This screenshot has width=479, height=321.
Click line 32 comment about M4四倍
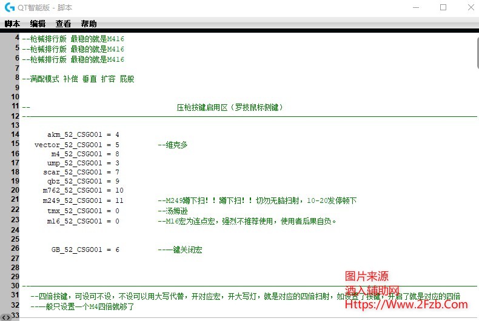coord(82,306)
